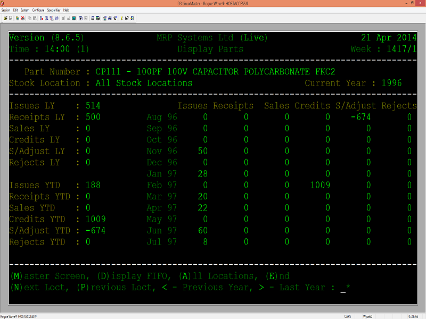Screen dimensions: 426x319
Task: Click the stacked windows icon with red
Action: tap(51, 18)
